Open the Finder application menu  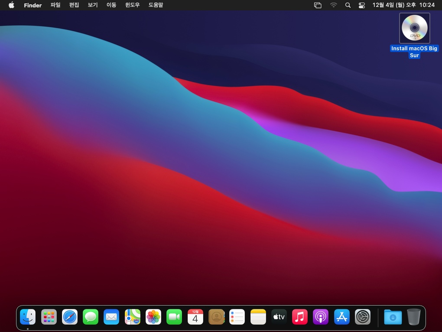click(32, 5)
